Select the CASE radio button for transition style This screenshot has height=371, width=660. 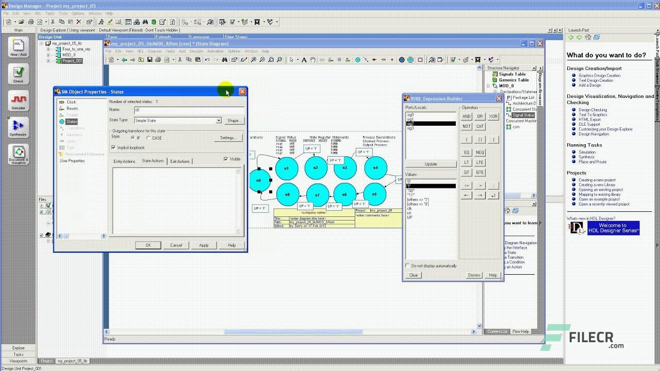pyautogui.click(x=148, y=138)
